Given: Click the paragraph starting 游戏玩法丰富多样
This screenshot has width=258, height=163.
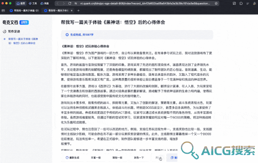Looking at the screenshot, I should [136, 112].
